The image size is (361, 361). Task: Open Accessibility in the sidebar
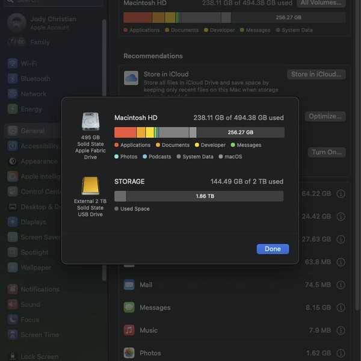coord(34,146)
